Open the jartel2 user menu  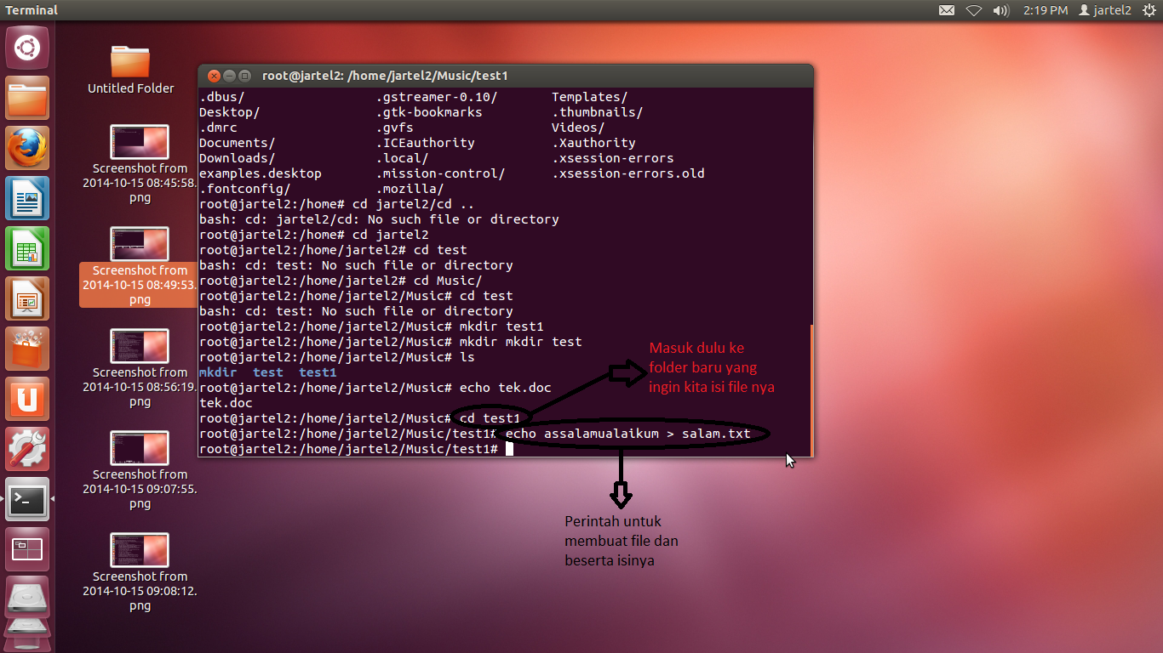coord(1104,10)
